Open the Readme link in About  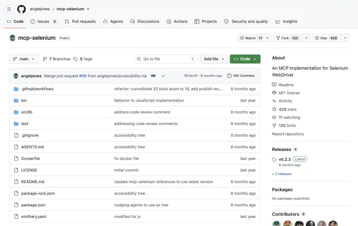283,85
